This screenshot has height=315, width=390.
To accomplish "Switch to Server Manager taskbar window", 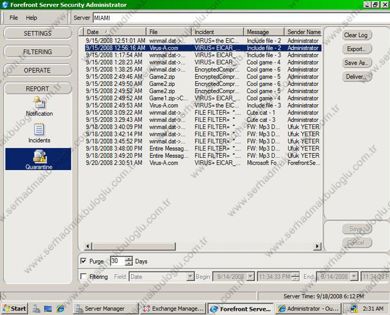I will click(105, 308).
